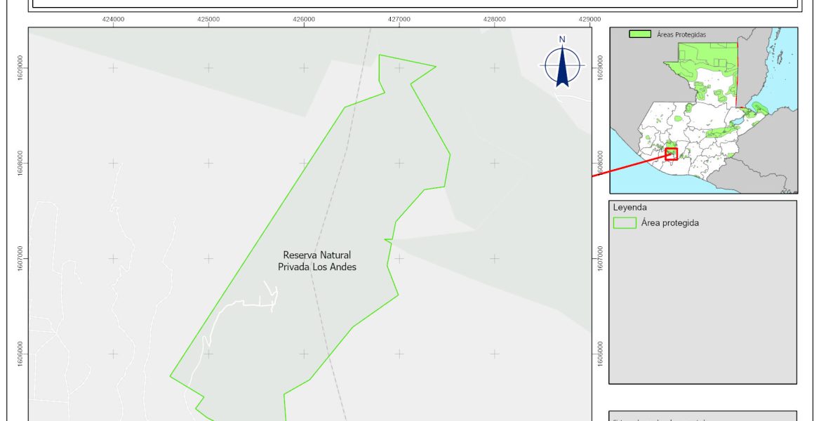This screenshot has width=821, height=421.
Task: Click the green Áreas Protegidas swatch in inset
Action: (639, 34)
